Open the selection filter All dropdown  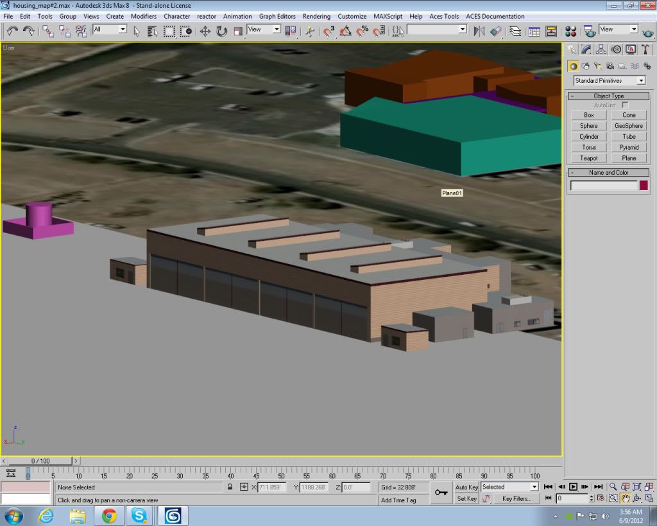109,30
